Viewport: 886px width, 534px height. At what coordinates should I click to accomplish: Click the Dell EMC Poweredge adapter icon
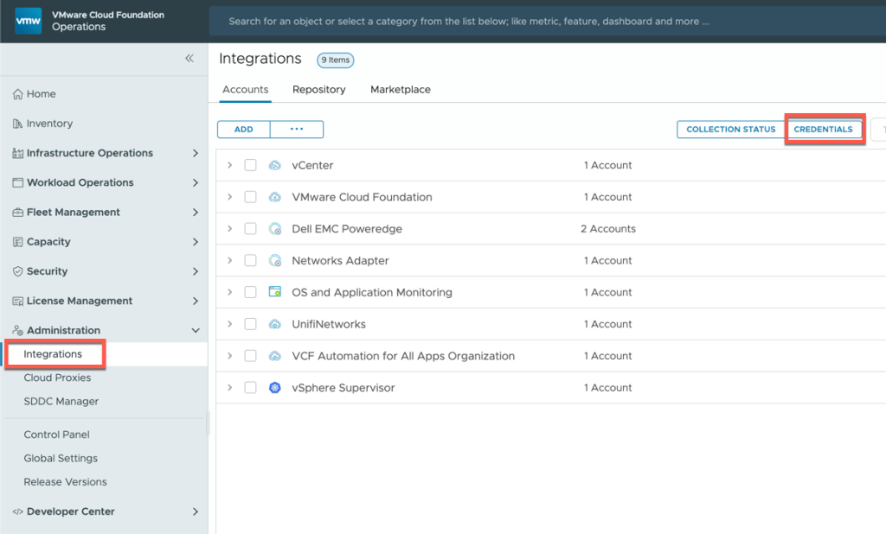275,229
